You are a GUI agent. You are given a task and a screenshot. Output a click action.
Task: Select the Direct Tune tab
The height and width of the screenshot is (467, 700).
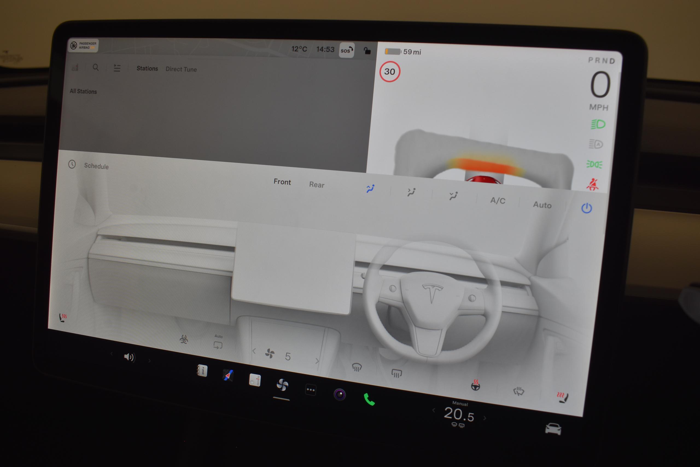[181, 69]
